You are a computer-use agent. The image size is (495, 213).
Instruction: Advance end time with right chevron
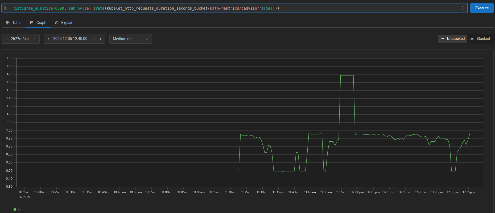click(100, 39)
